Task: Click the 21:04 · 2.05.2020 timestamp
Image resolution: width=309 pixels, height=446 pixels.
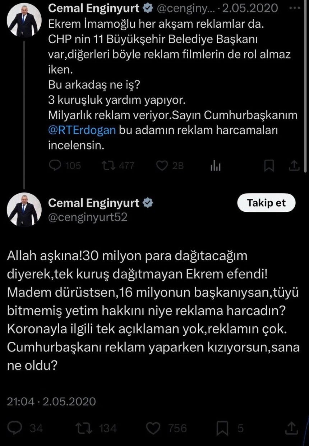Action: [51, 401]
